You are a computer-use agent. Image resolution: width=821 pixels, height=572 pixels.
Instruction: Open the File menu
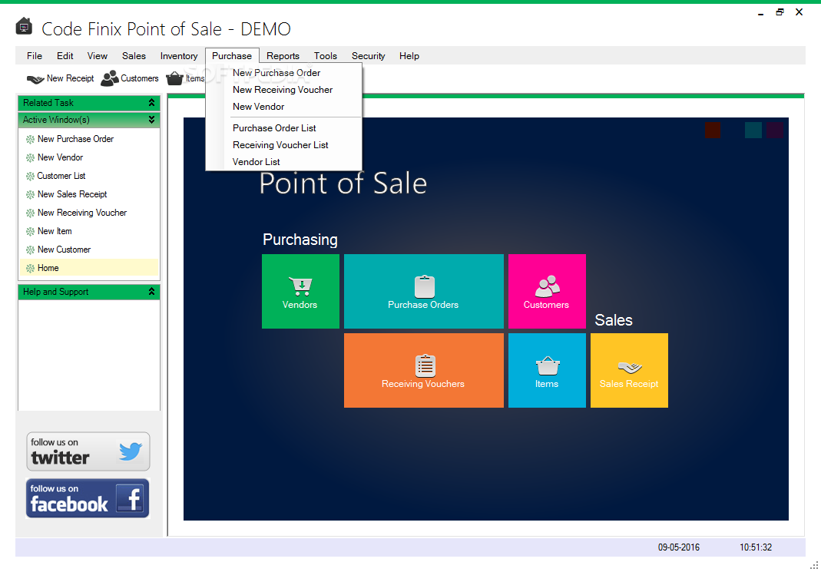click(x=35, y=56)
